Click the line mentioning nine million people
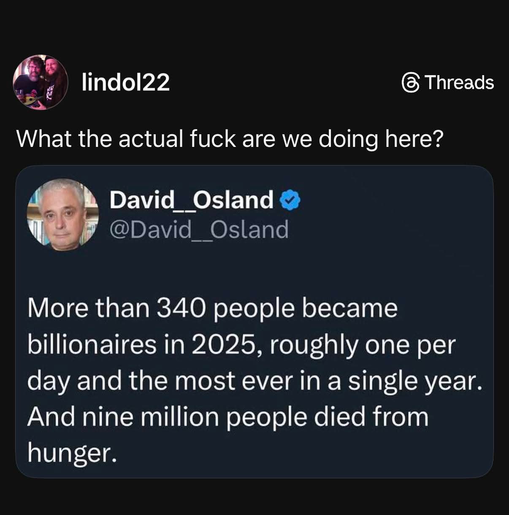509x515 pixels. (x=228, y=417)
